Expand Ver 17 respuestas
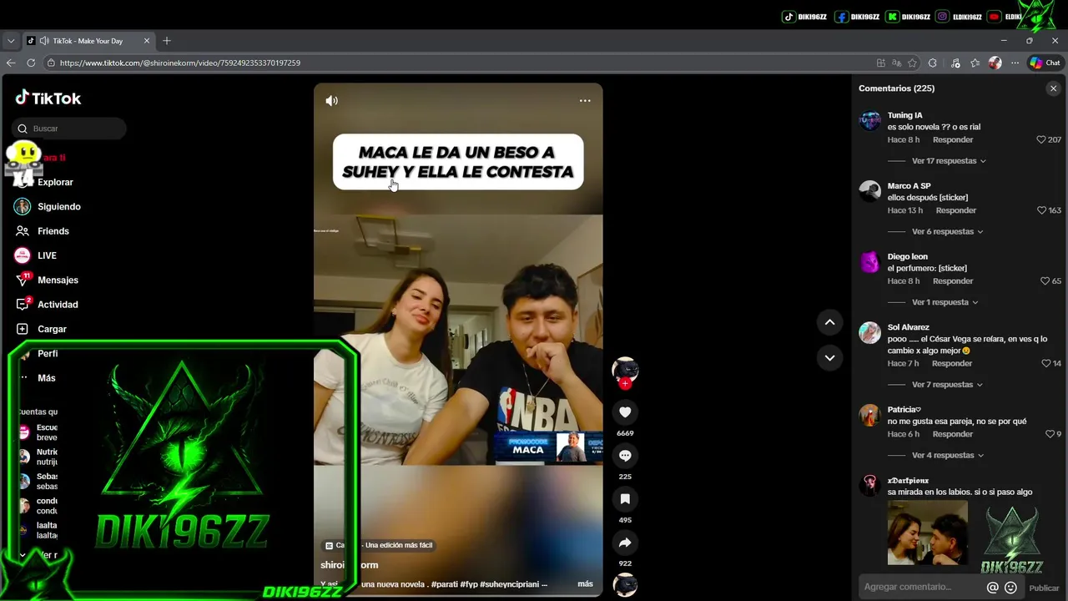The width and height of the screenshot is (1068, 601). tap(949, 161)
